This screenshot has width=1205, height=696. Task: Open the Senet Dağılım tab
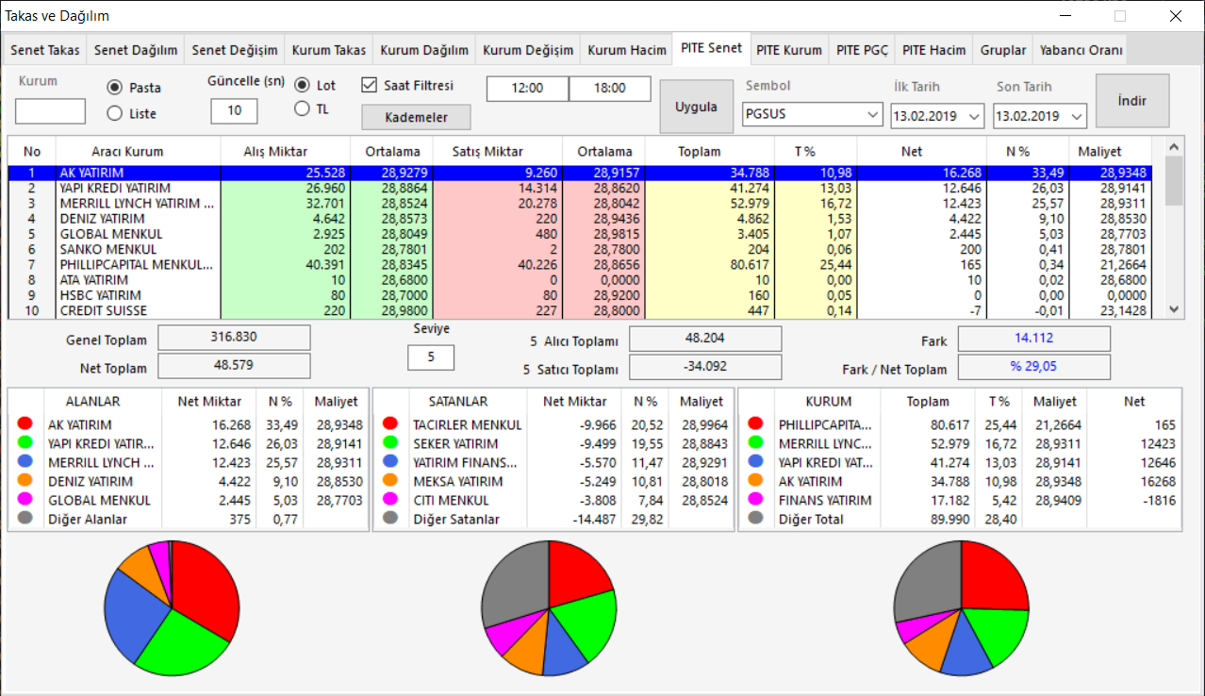136,50
